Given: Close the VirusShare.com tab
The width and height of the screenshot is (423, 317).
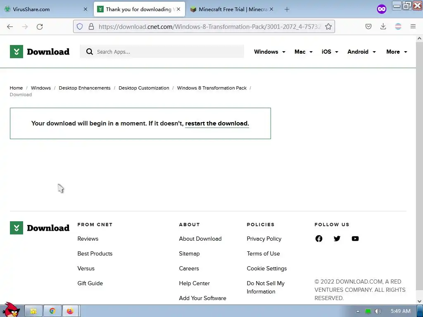Looking at the screenshot, I should click(x=86, y=9).
